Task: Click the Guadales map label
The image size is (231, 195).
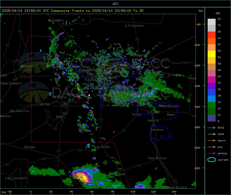Action: 137,55
